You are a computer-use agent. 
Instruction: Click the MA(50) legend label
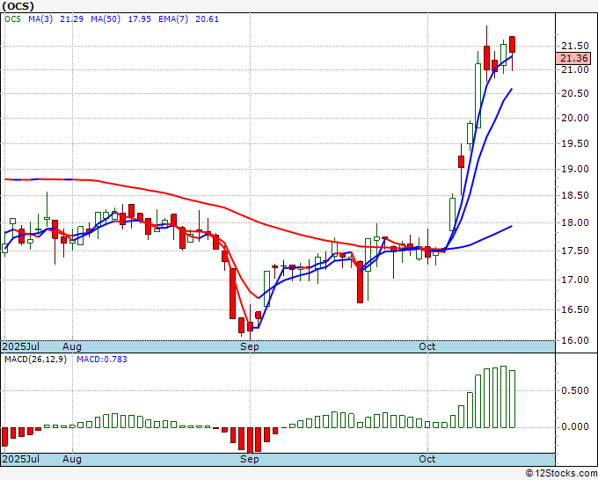106,19
